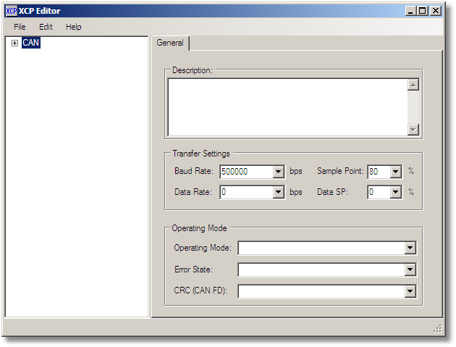The height and width of the screenshot is (347, 456).
Task: Click the window resize grip corner
Action: coord(437,328)
